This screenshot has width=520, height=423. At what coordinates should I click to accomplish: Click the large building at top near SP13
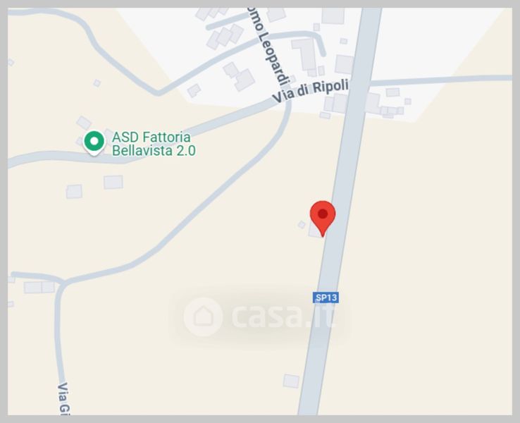pyautogui.click(x=333, y=16)
